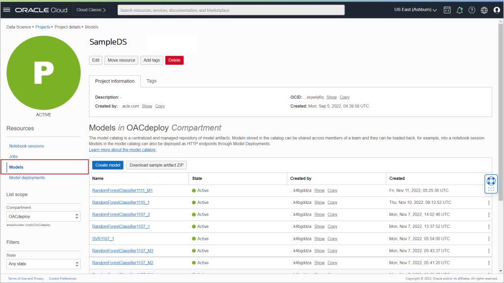504x283 pixels.
Task: Switch to the Tags tab
Action: 151,81
